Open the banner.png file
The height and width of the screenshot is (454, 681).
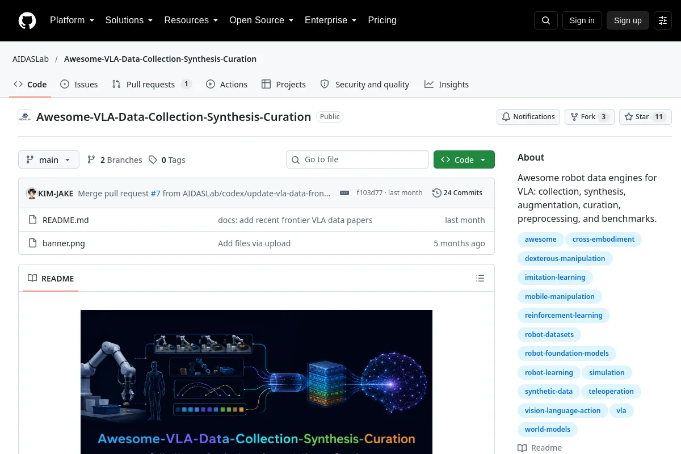[64, 243]
